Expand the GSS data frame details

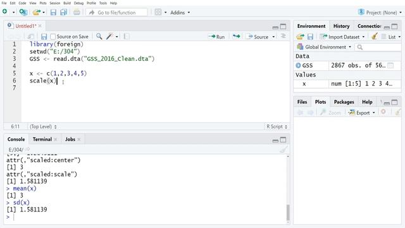(298, 65)
